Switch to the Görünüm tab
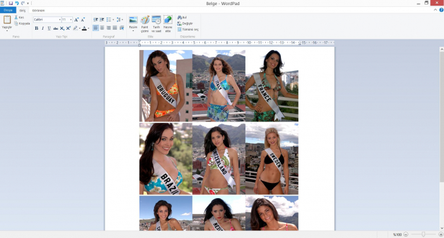The height and width of the screenshot is (238, 444). [39, 11]
